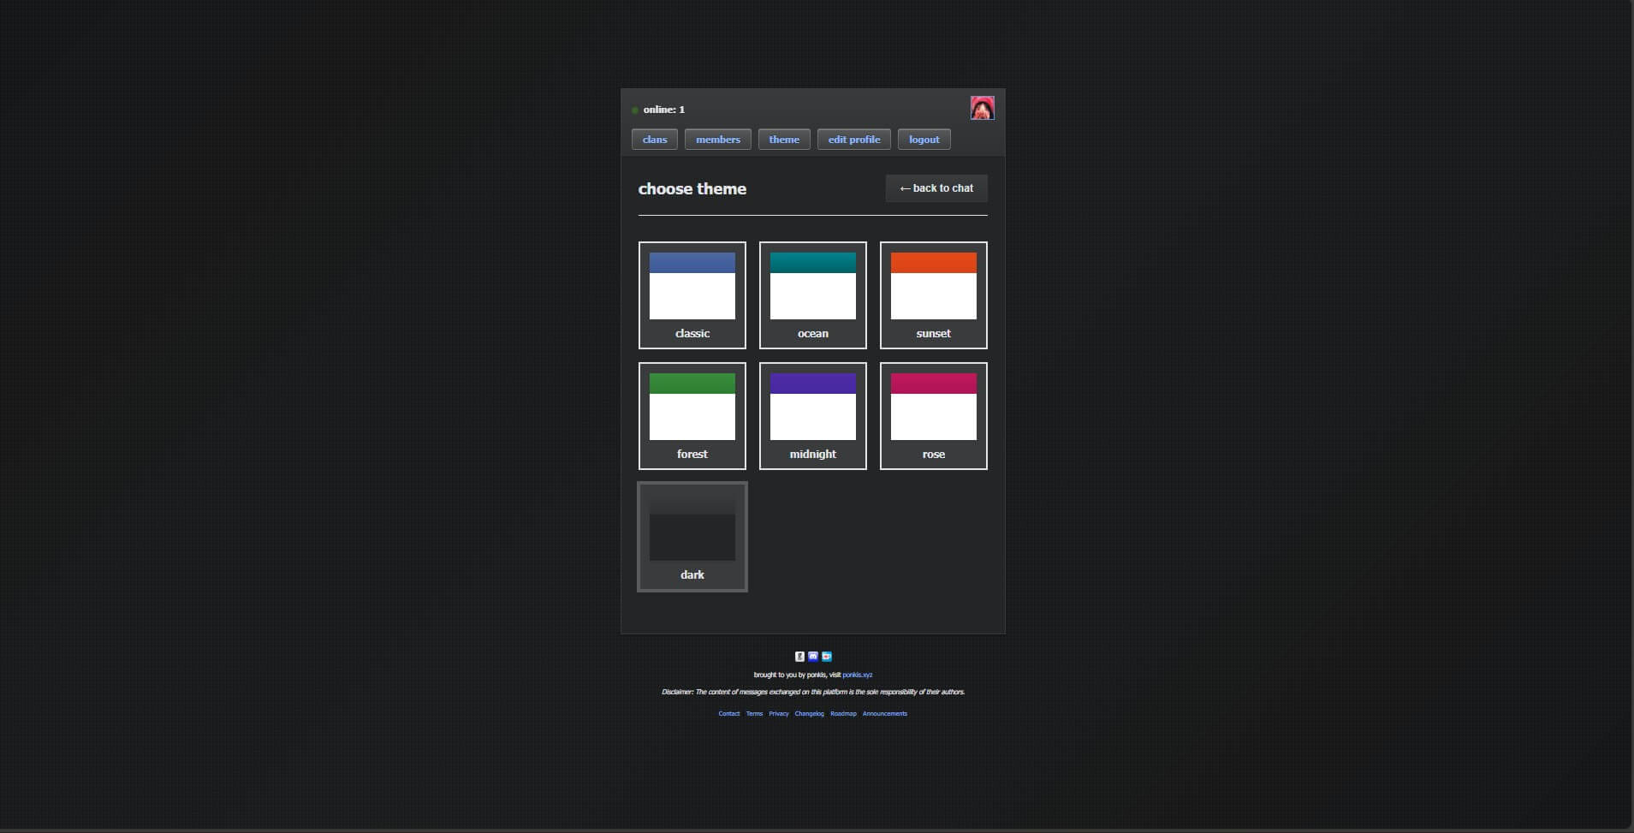Select the classic theme swatch

692,295
